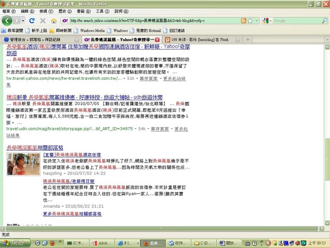Click the vertical scrollbar down arrow
Screen dimensions: 330x248
(x=327, y=223)
